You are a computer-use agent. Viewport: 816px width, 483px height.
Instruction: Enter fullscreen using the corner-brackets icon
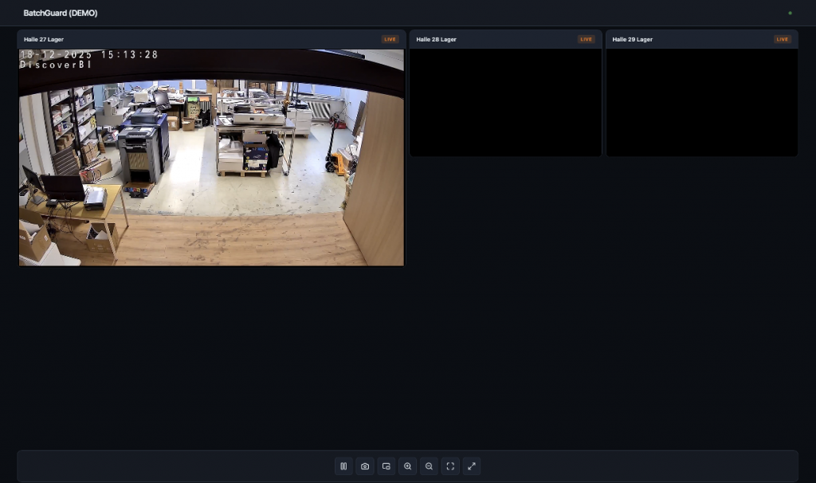pyautogui.click(x=450, y=466)
